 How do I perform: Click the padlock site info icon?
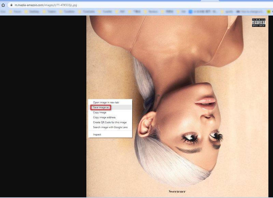tap(11, 5)
